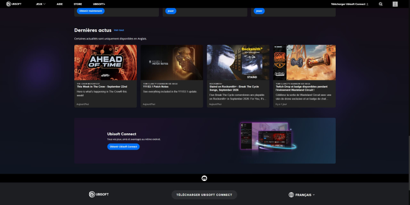This screenshot has width=410, height=205.
Task: Open the AIDE menu item
Action: point(59,4)
